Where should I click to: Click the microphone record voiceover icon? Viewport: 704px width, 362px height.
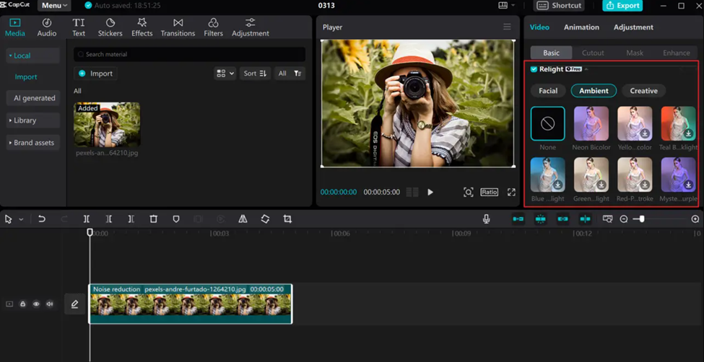pyautogui.click(x=487, y=219)
